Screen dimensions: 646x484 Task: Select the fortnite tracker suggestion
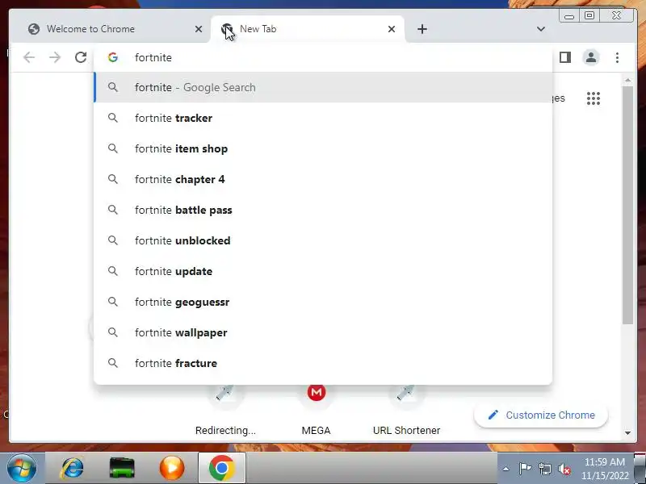click(323, 118)
